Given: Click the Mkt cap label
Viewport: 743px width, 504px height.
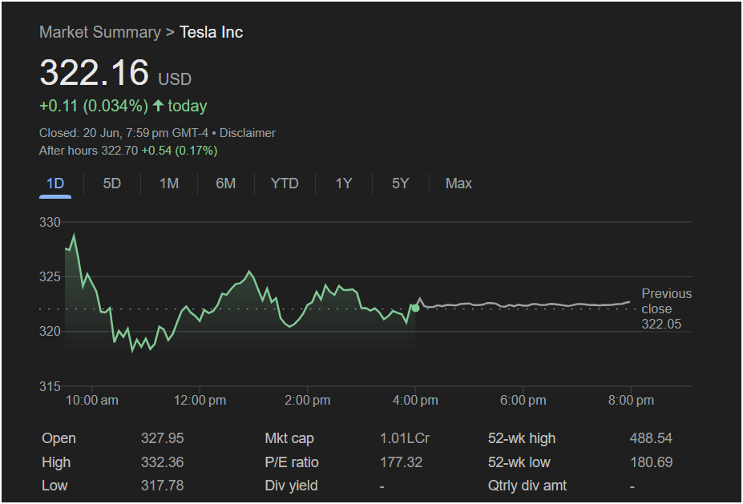Looking at the screenshot, I should coord(289,438).
